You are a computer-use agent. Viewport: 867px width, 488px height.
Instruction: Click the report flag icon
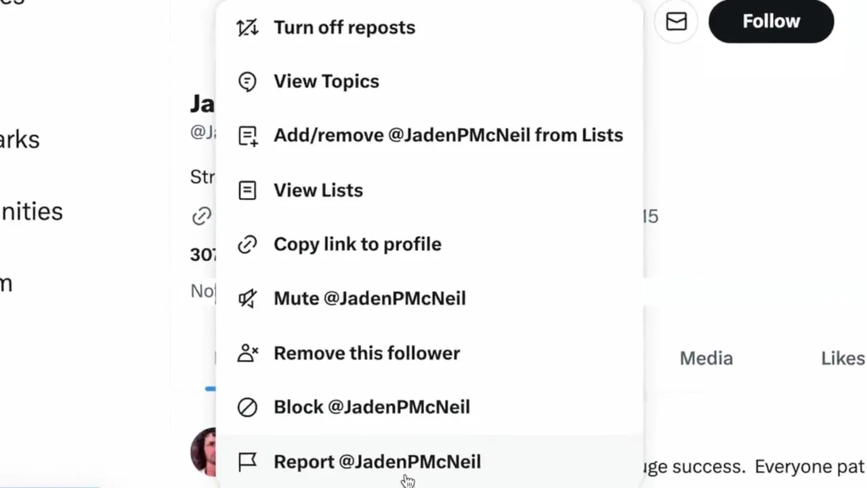point(247,462)
